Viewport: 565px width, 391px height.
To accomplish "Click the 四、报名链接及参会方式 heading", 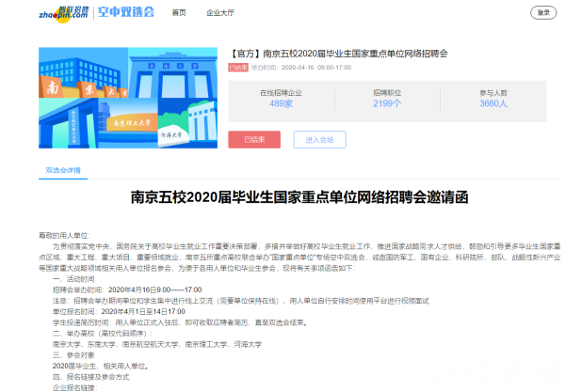I will click(x=90, y=377).
